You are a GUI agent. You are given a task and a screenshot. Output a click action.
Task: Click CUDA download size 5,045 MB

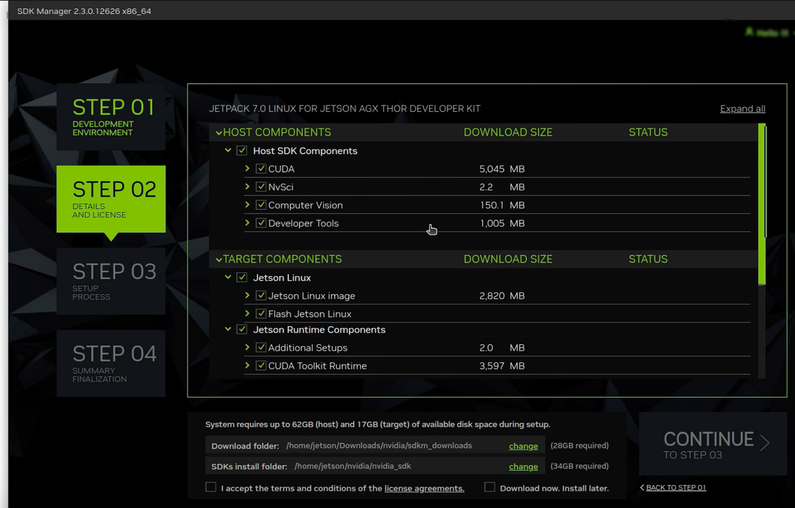[502, 169]
